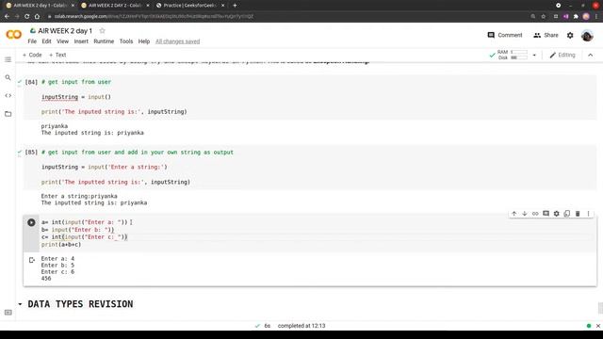Collapse the header with chevron up
This screenshot has width=603, height=339.
coord(591,55)
